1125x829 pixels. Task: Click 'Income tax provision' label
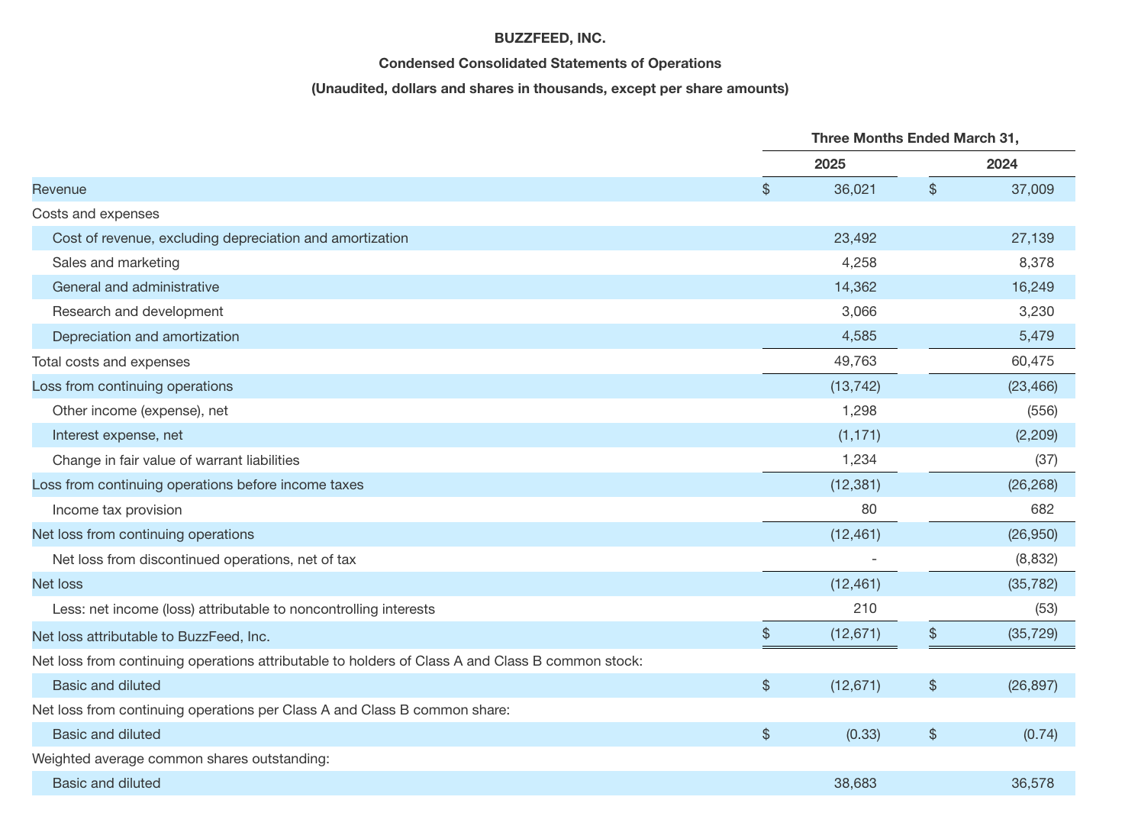[118, 510]
